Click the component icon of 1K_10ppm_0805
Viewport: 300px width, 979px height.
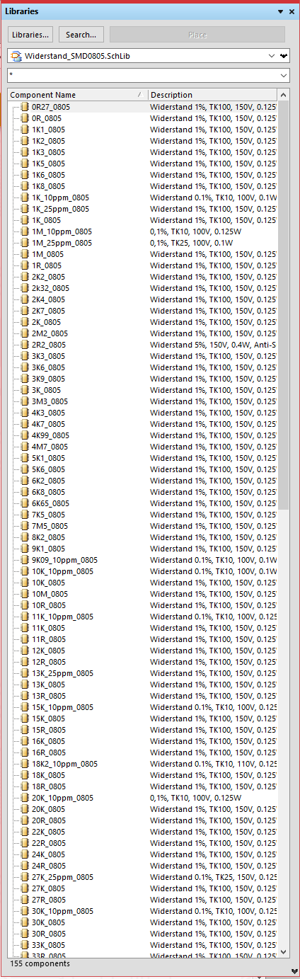(x=25, y=197)
